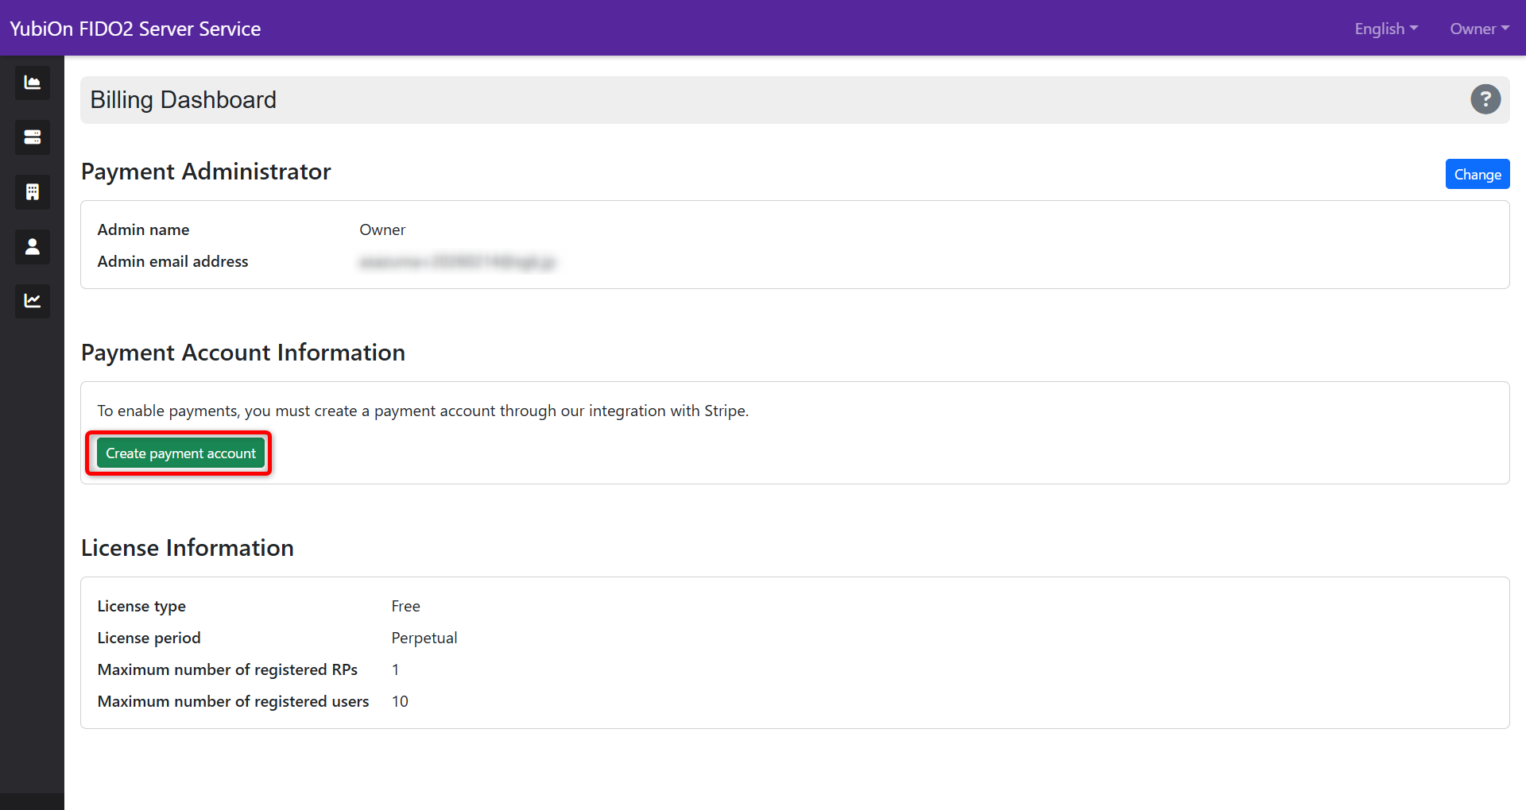Expand the Owner menu chevron in the header
The width and height of the screenshot is (1526, 810).
click(1507, 29)
